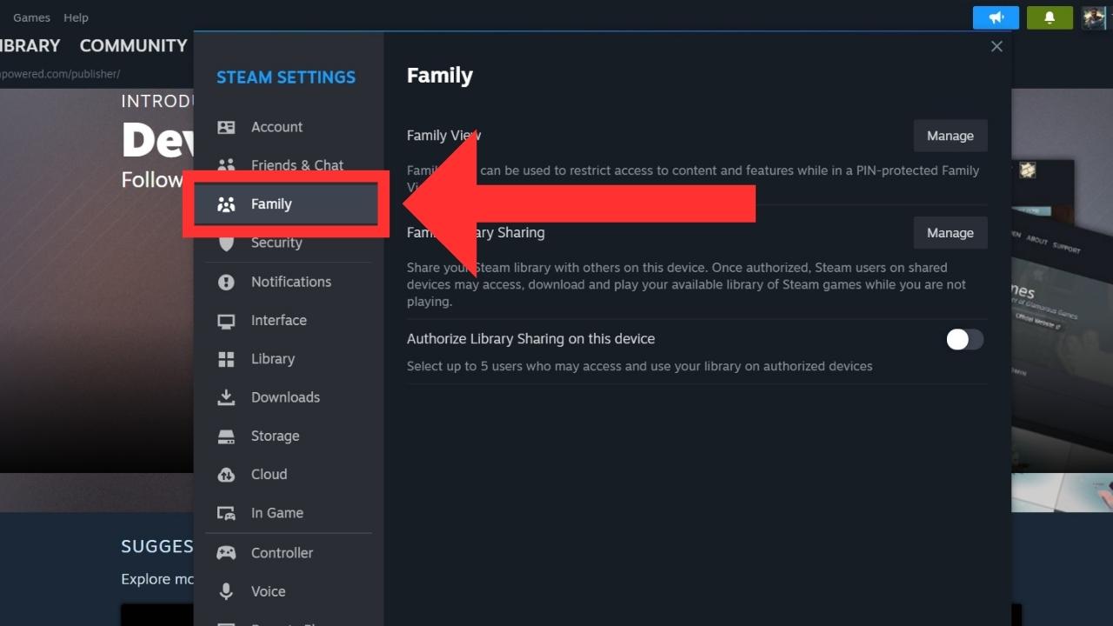Select the Account settings icon

226,126
